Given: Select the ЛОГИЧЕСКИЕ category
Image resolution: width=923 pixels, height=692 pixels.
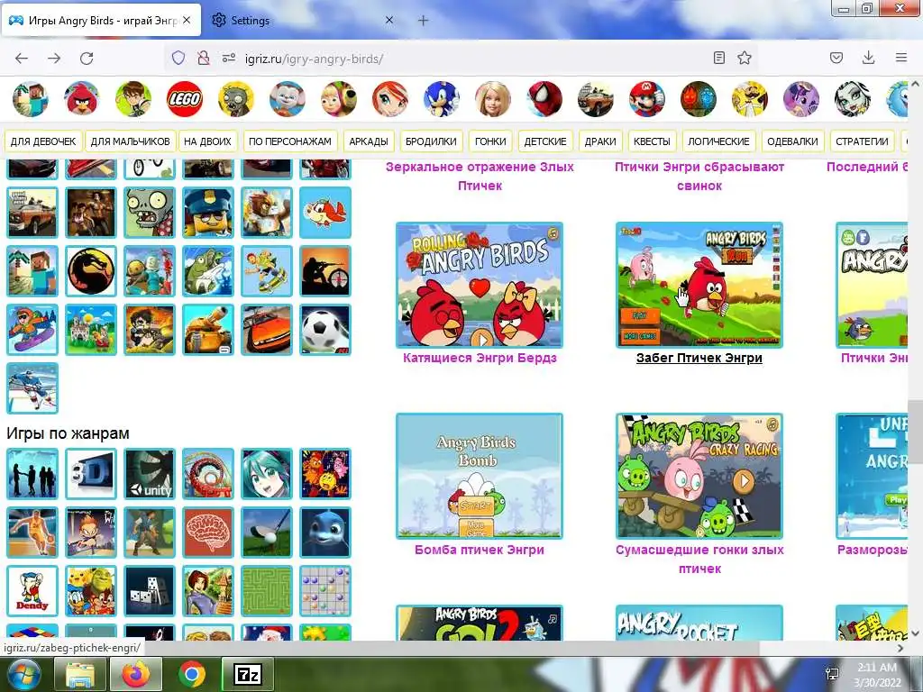Looking at the screenshot, I should click(718, 141).
